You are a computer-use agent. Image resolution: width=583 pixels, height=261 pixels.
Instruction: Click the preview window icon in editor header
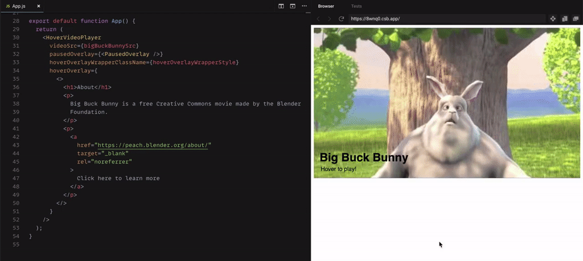(293, 6)
